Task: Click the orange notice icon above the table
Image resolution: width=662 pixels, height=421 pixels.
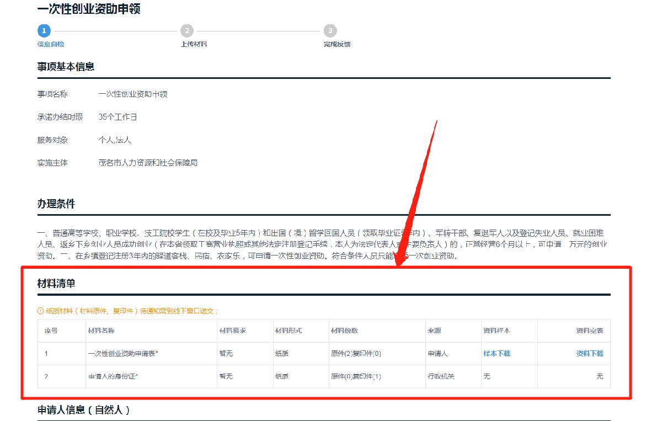Action: [40, 311]
